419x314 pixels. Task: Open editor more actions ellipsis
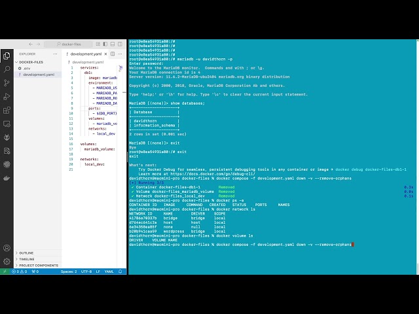coord(120,54)
